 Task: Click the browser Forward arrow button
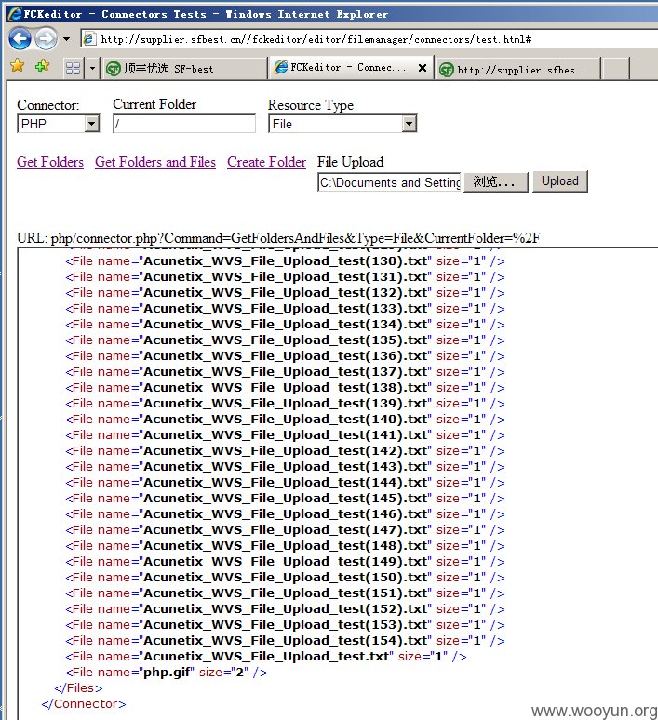(x=46, y=39)
